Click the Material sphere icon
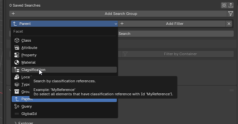 (17, 62)
